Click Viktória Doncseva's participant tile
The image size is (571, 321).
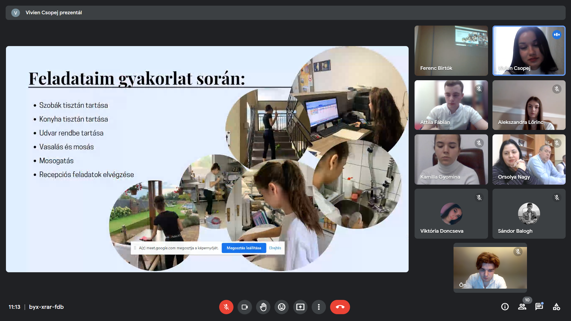451,214
